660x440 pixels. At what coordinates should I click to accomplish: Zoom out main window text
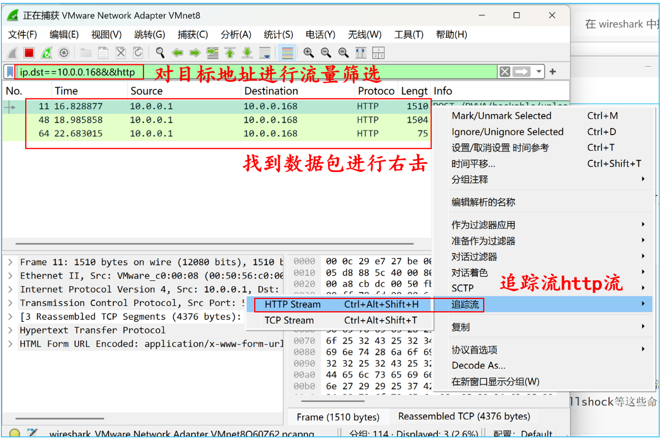tap(326, 53)
